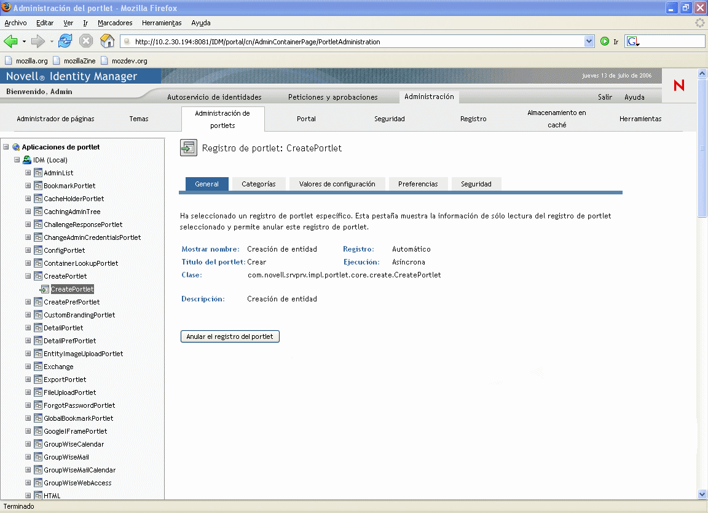The height and width of the screenshot is (513, 708).
Task: Click the Registro de portlet header icon
Action: (188, 148)
